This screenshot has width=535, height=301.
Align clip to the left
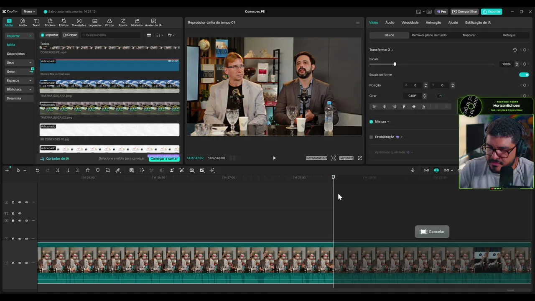(374, 107)
